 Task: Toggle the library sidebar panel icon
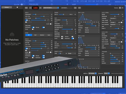pos(26,8)
